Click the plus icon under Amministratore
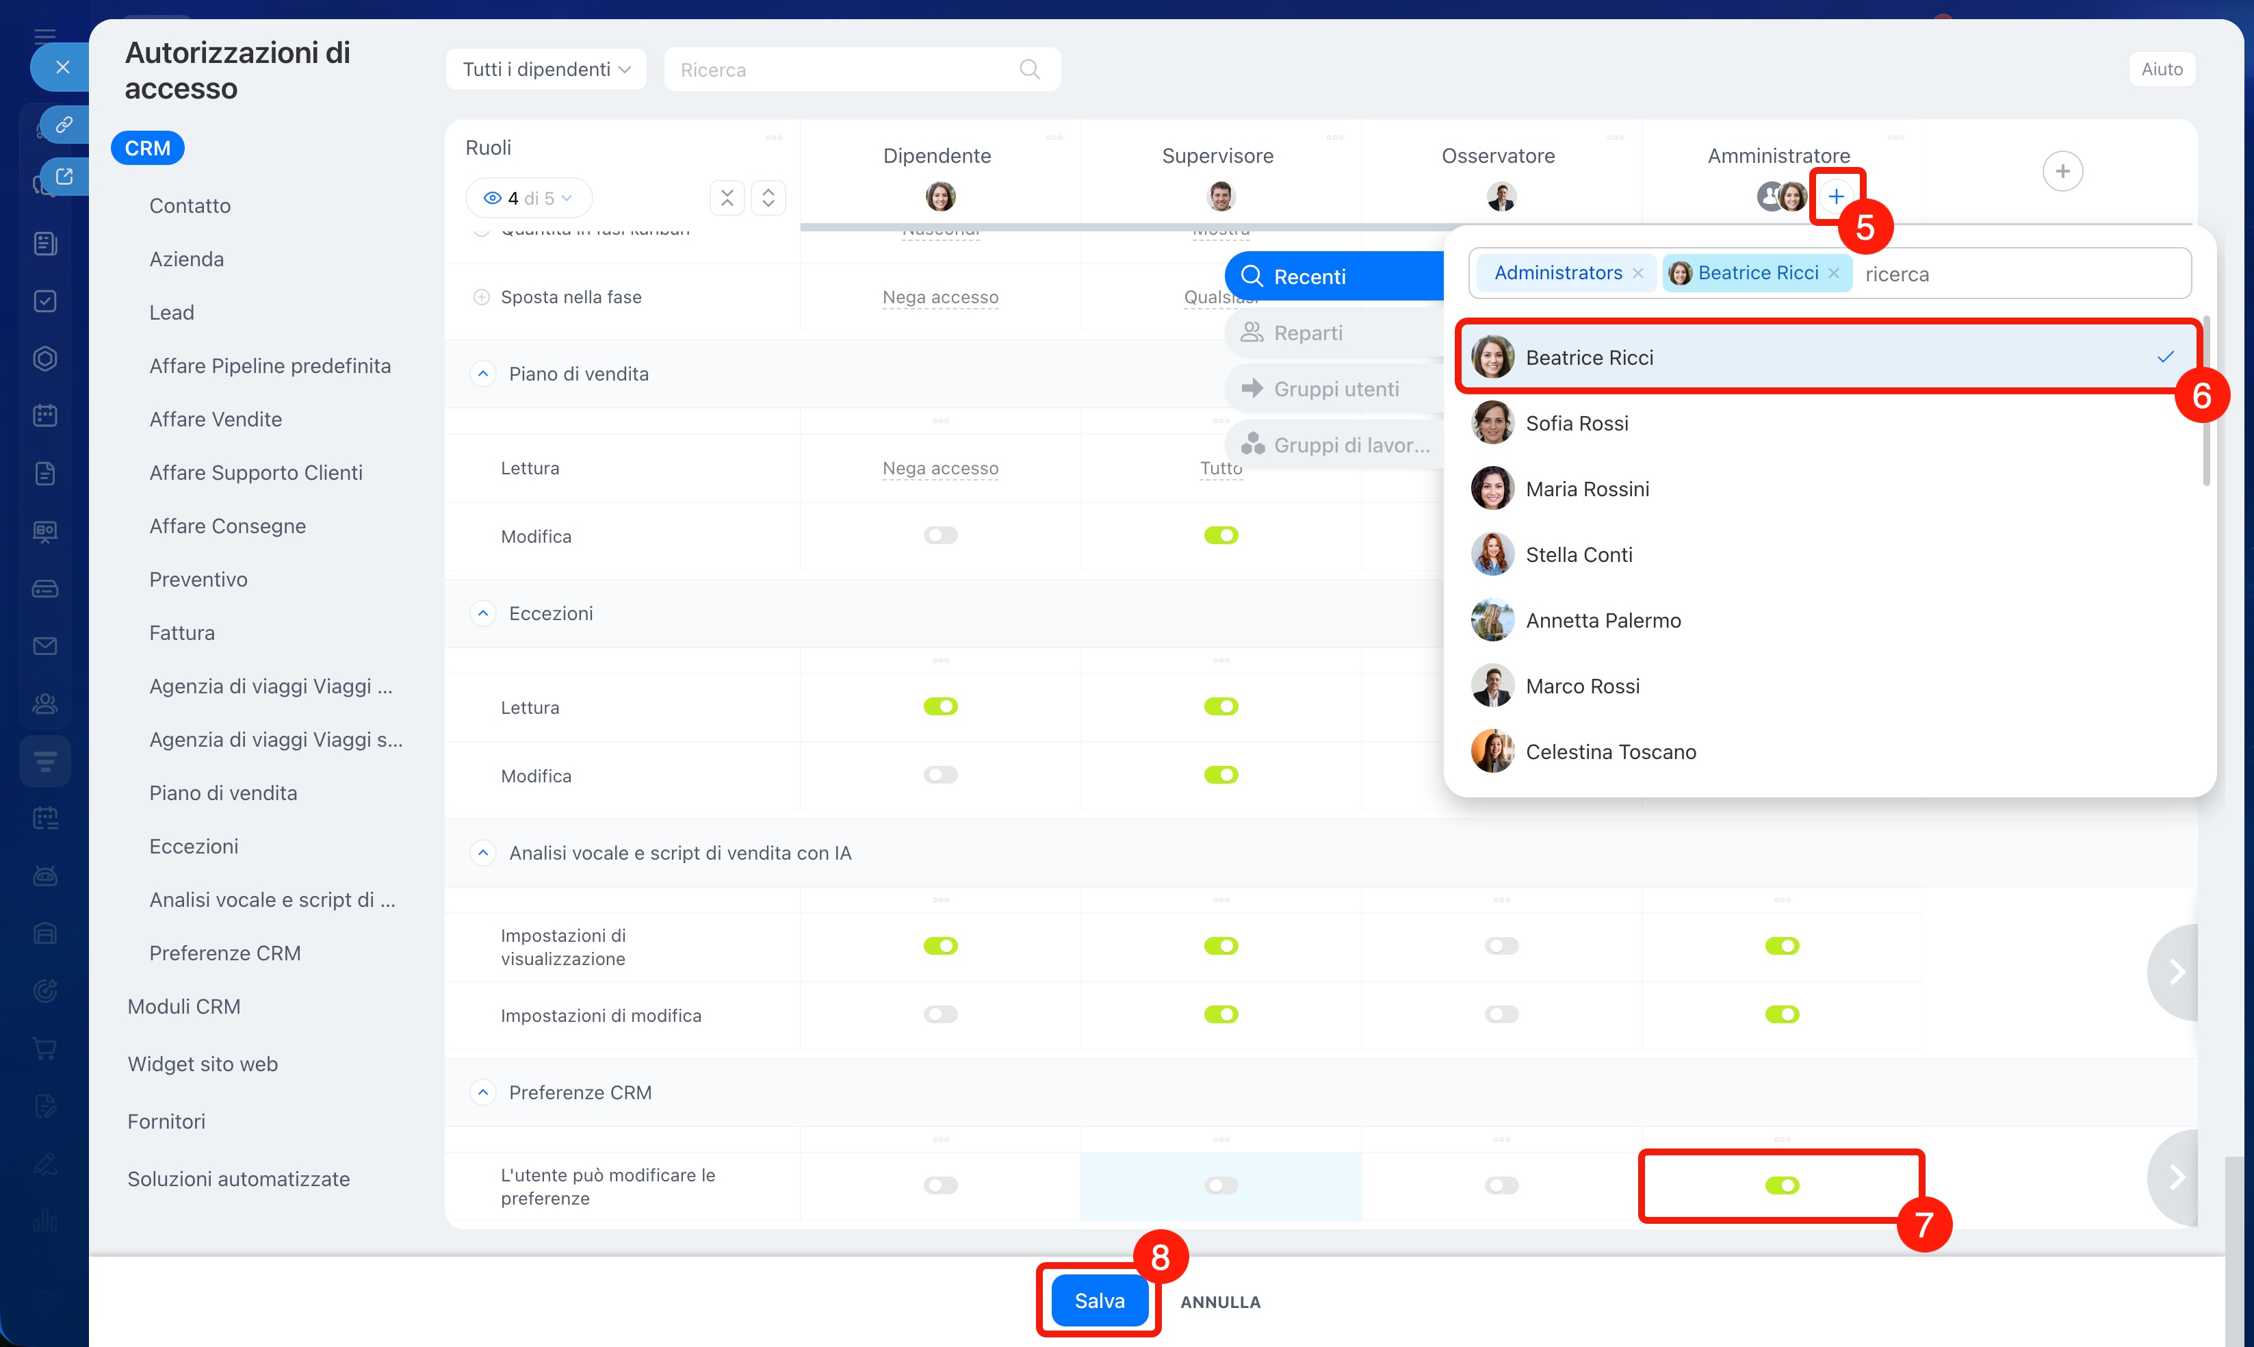 click(1836, 196)
